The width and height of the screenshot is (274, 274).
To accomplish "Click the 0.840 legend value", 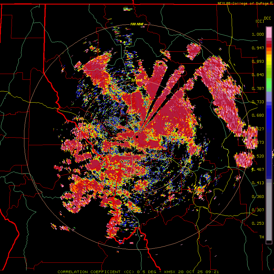I will [258, 75].
